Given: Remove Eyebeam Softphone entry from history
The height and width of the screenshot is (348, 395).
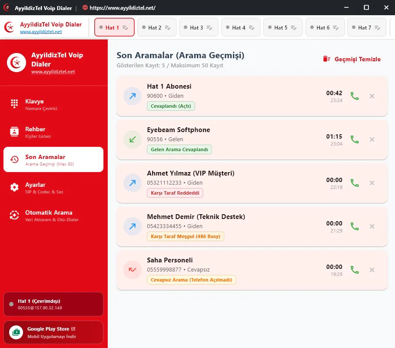Looking at the screenshot, I should [372, 139].
